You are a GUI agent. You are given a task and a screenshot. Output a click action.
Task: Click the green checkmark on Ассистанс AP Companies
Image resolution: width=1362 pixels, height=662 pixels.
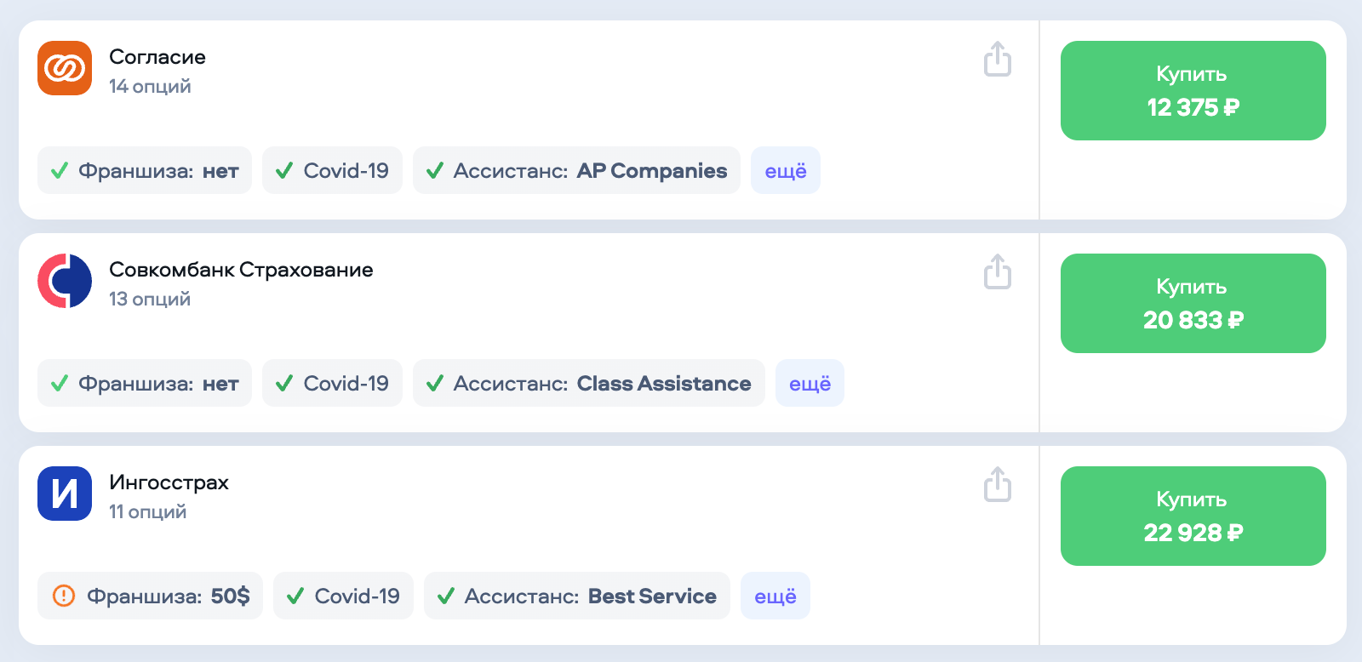click(x=435, y=171)
